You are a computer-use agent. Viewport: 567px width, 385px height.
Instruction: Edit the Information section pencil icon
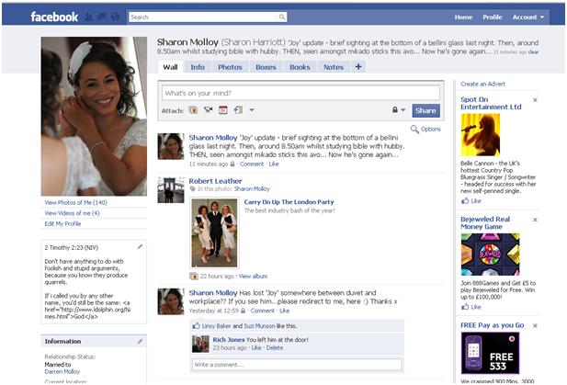point(140,341)
